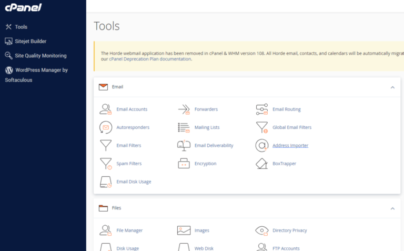Click the Directory Privacy eye icon

pyautogui.click(x=262, y=230)
